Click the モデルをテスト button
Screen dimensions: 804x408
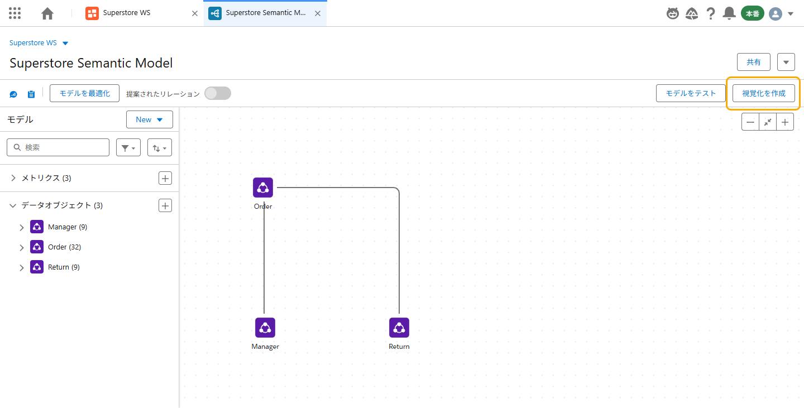pos(691,93)
